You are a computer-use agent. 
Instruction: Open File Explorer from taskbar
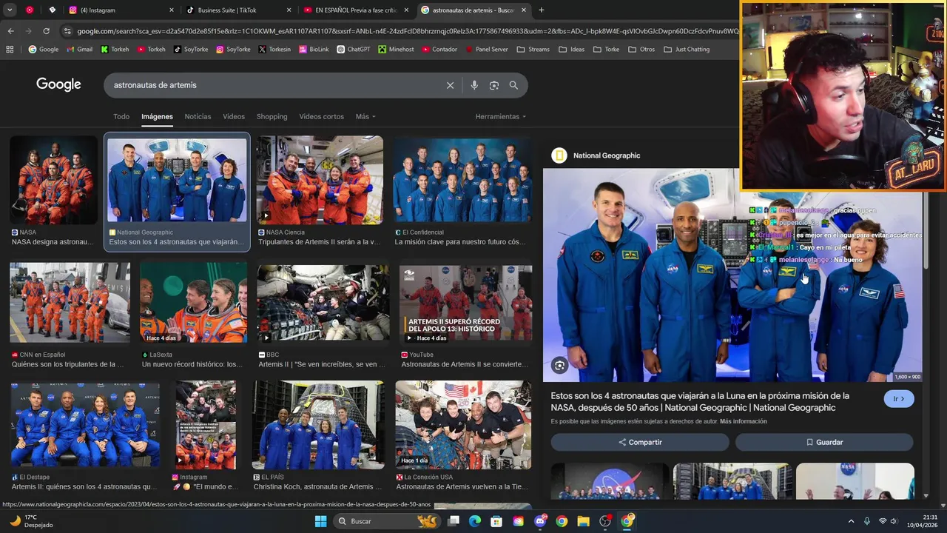coord(583,521)
